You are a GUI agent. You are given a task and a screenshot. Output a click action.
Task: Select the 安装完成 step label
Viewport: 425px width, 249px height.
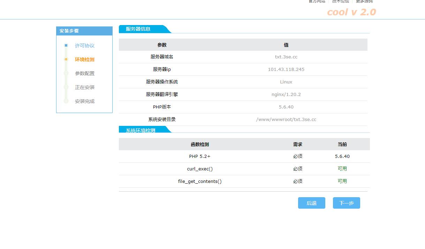[85, 101]
